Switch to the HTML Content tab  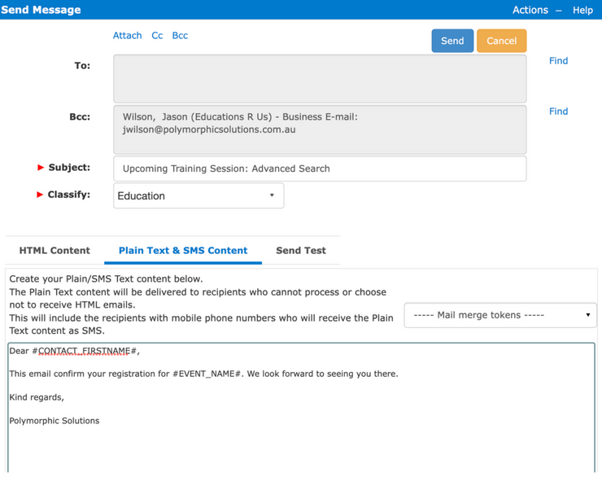(55, 251)
